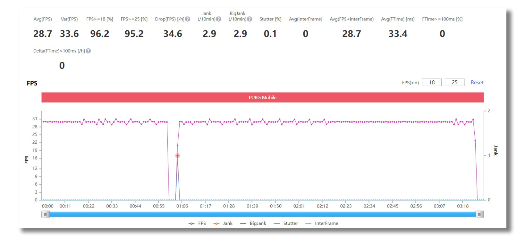Click the highlighted jank point on the chart
525x236 pixels.
tap(177, 156)
